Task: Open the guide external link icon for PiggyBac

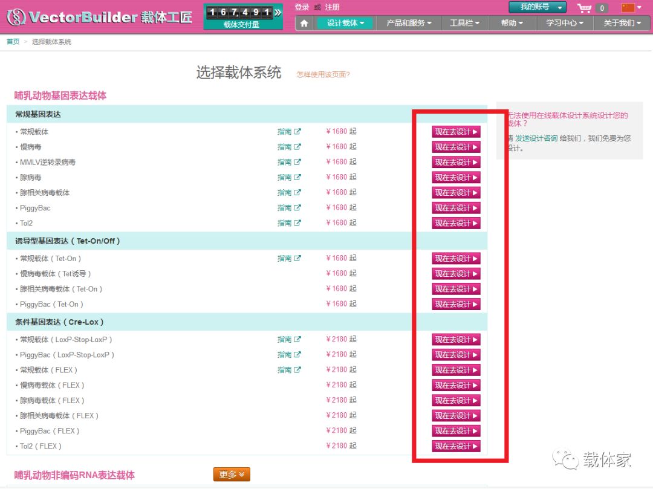Action: (x=297, y=208)
